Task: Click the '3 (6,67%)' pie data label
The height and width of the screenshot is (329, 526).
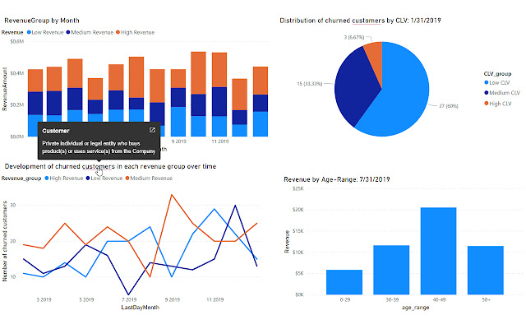Action: click(354, 37)
